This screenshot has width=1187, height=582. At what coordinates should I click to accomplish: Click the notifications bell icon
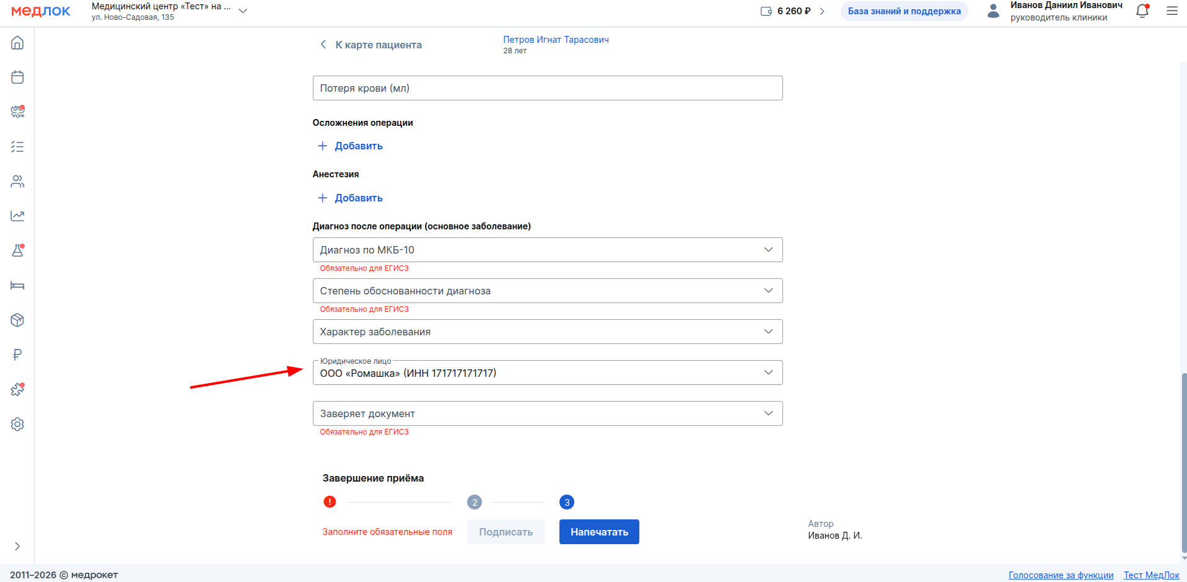coord(1142,11)
